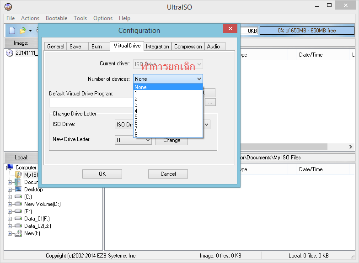359x263 pixels.
Task: Expand the Data_01(F:) node
Action: pos(10,219)
